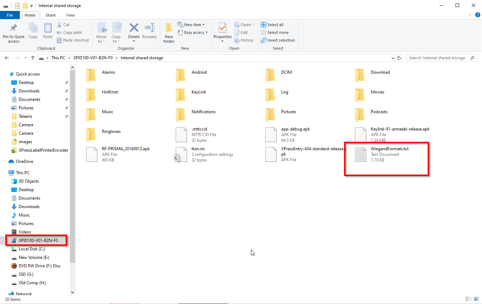This screenshot has height=304, width=482.
Task: Switch to the View ribbon tab
Action: click(x=70, y=15)
